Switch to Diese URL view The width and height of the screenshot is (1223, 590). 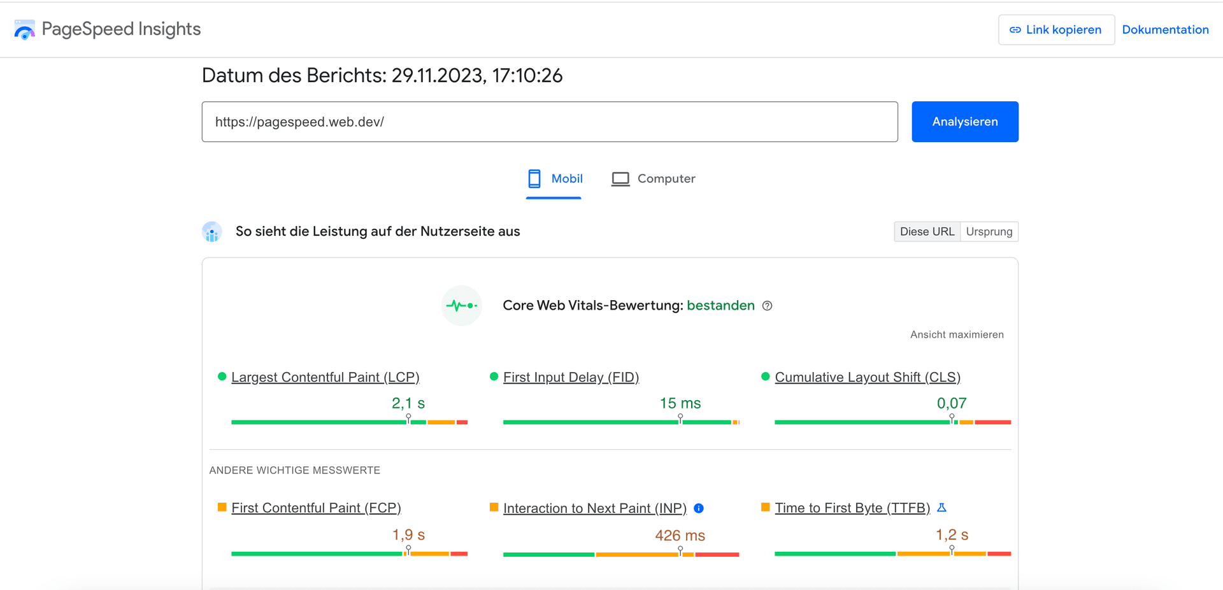tap(927, 232)
